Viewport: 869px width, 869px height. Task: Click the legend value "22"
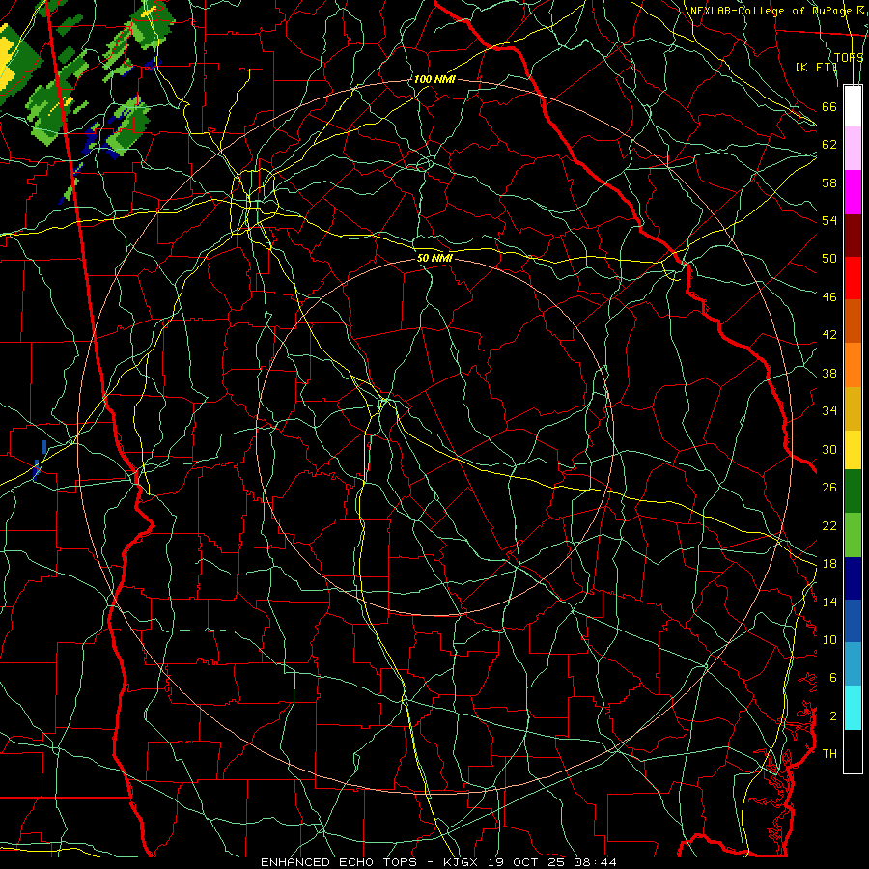[829, 525]
